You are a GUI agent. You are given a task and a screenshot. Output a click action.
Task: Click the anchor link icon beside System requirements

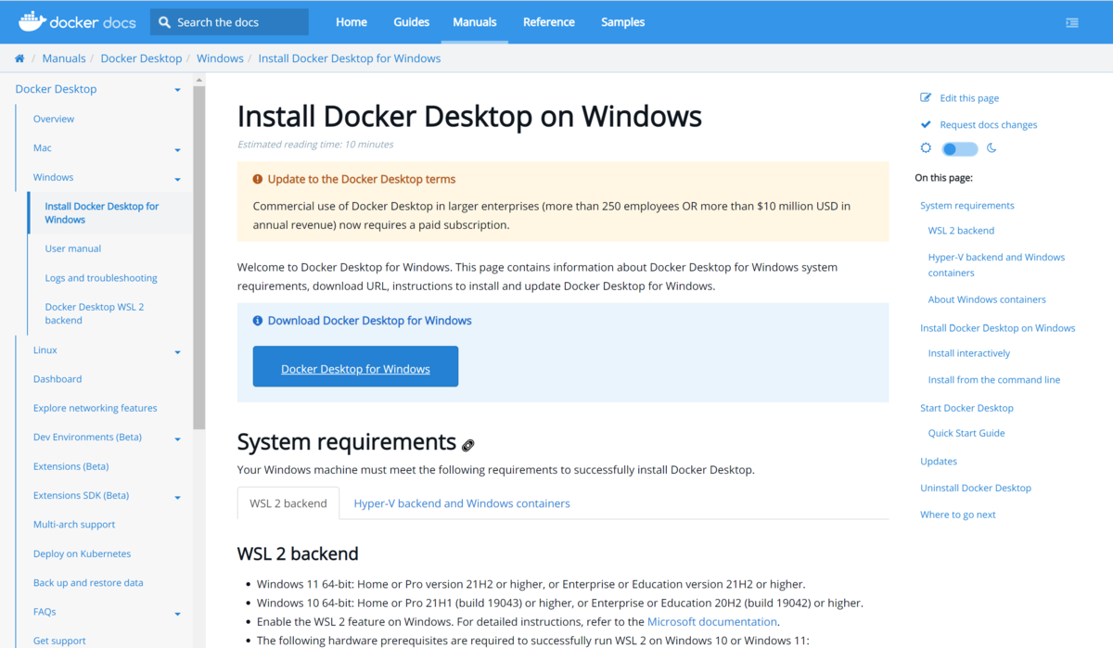[468, 445]
